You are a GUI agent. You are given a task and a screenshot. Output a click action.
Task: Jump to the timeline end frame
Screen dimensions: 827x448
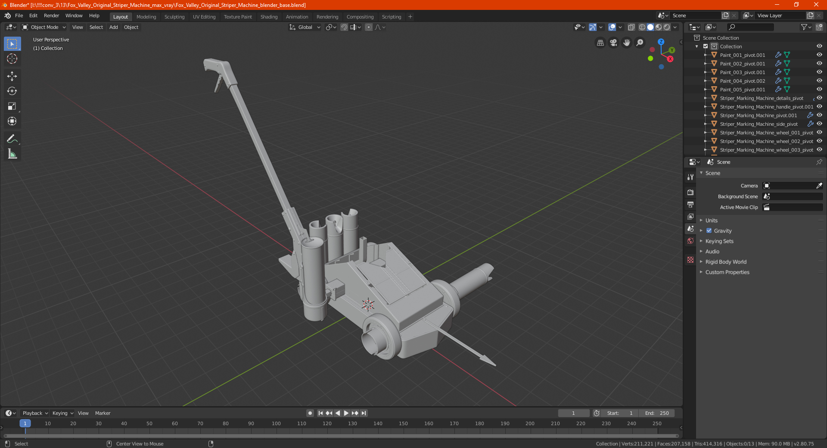click(x=364, y=413)
